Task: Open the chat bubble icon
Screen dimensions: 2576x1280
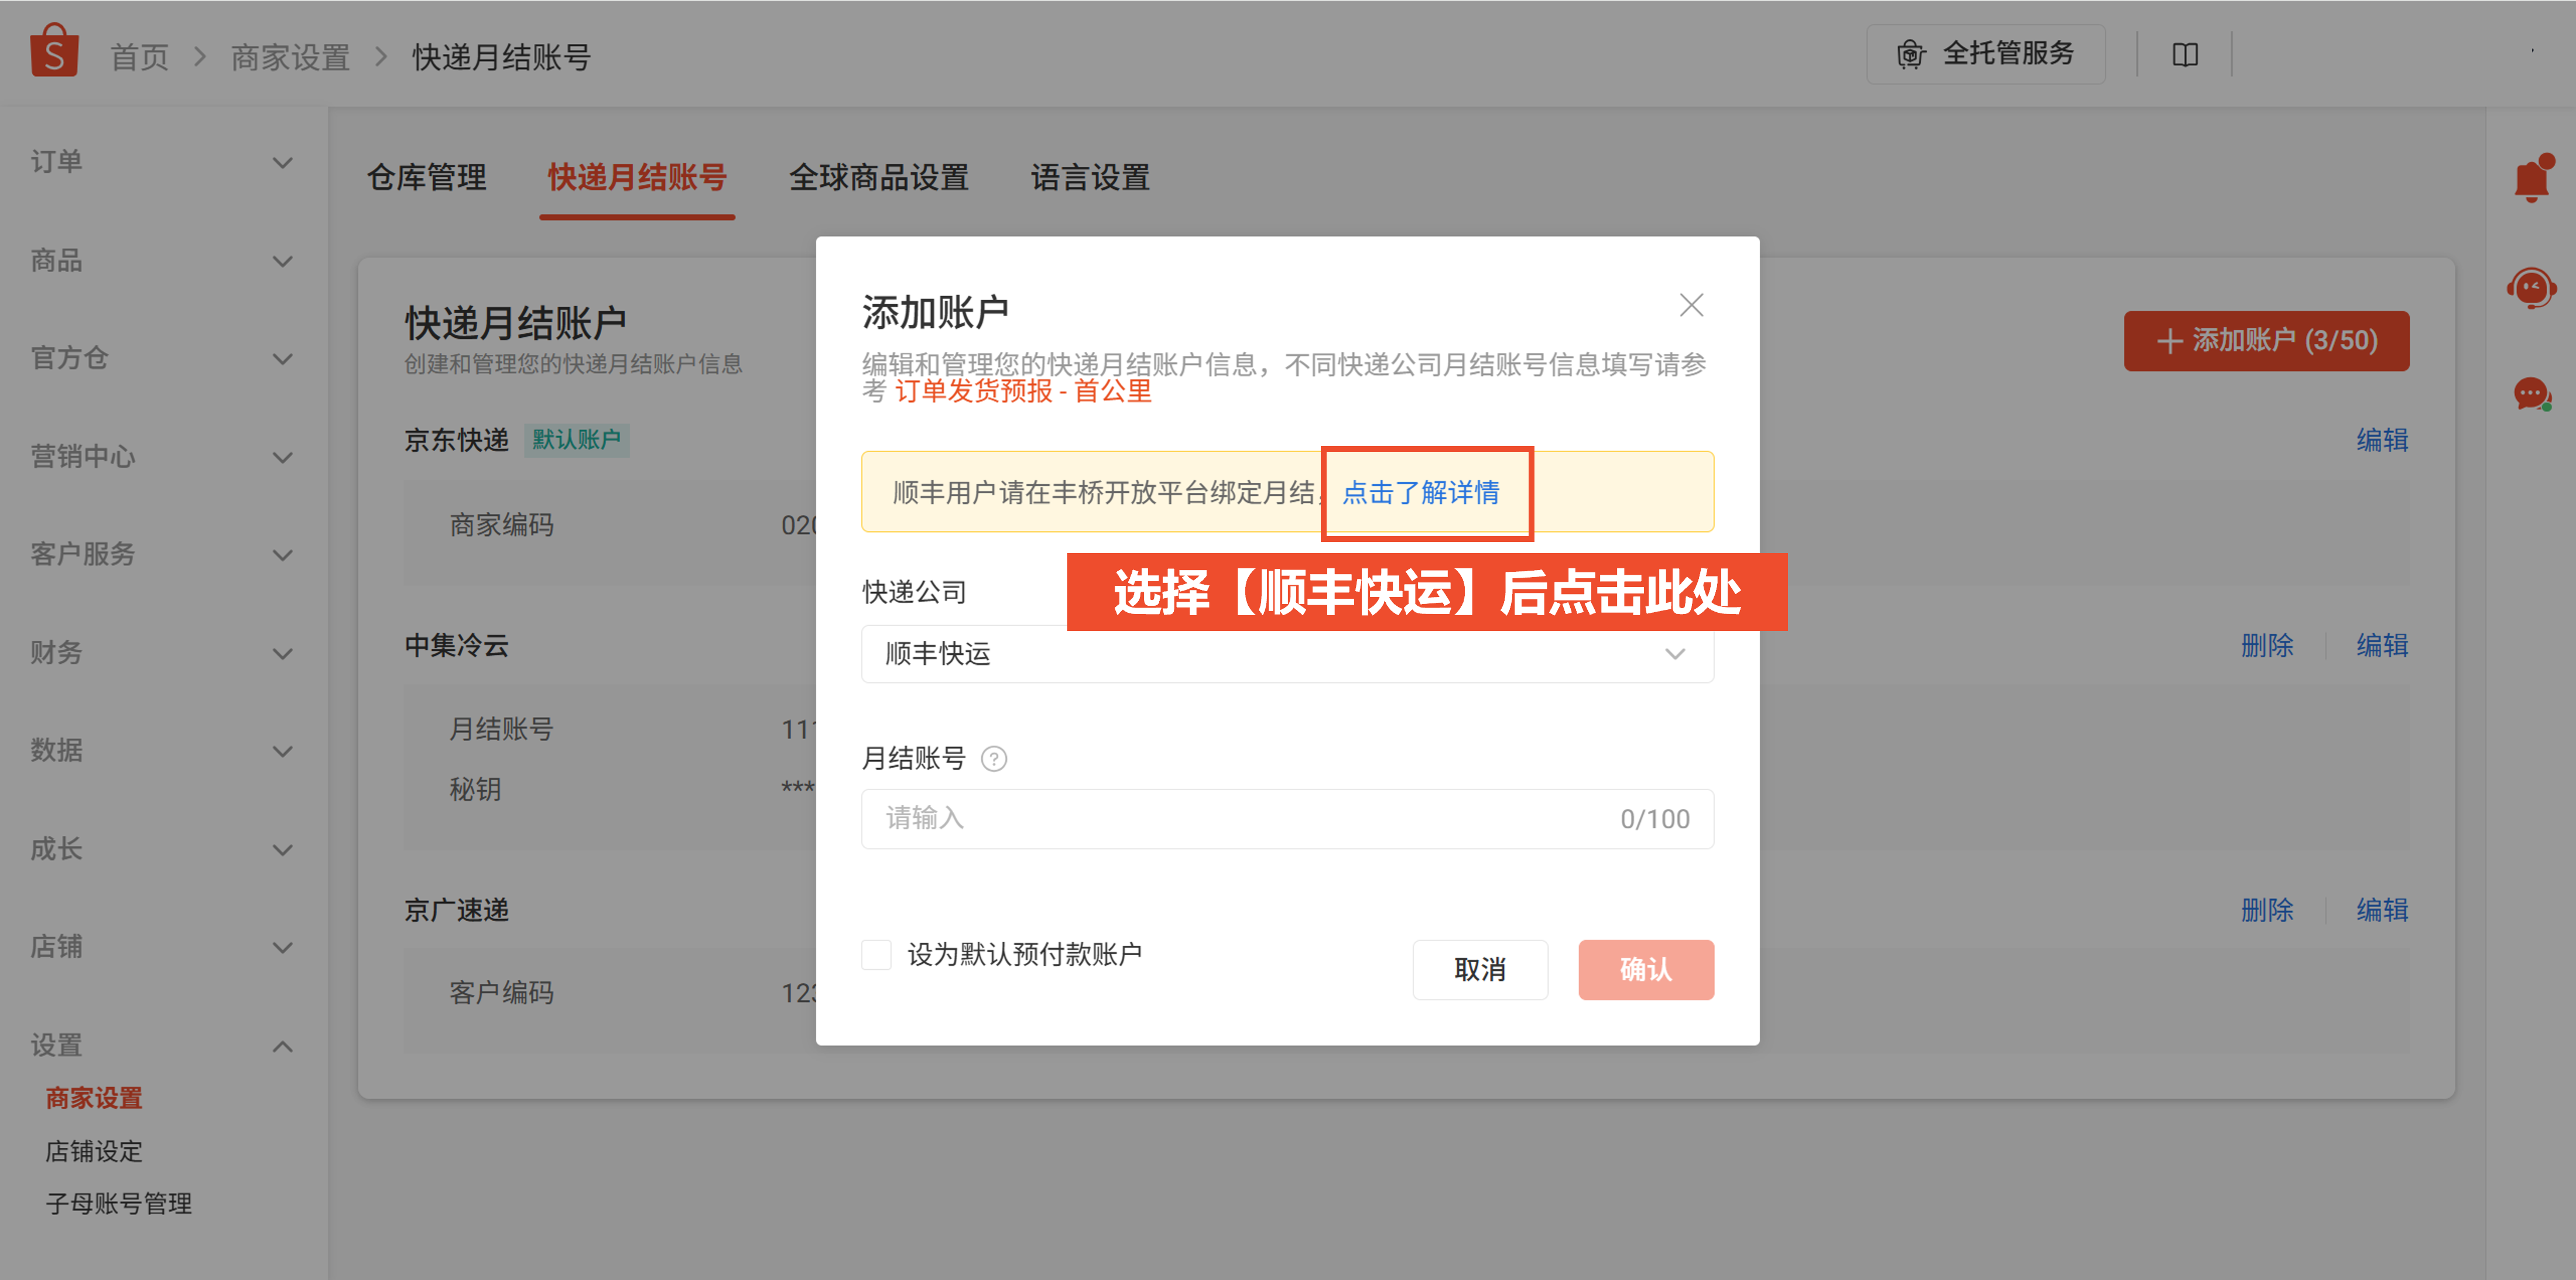Action: 2532,394
